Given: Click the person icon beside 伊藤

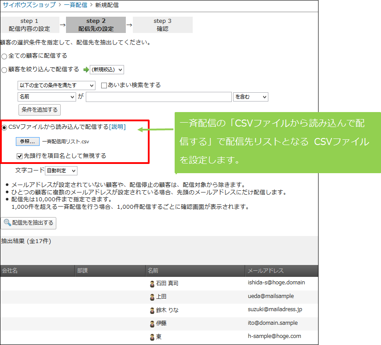Looking at the screenshot, I should (x=152, y=324).
